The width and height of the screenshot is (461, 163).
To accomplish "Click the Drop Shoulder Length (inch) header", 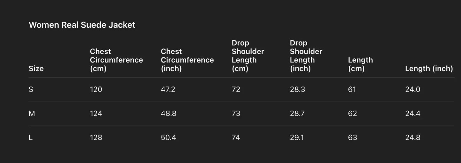I will 306,56.
